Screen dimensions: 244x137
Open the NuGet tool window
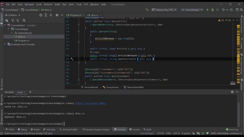tap(35, 129)
